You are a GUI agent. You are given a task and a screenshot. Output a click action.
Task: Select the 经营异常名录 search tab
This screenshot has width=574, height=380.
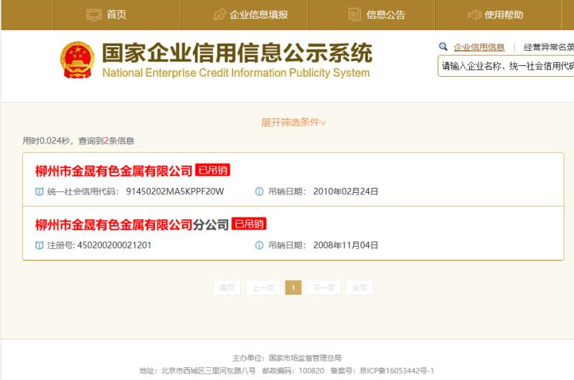[549, 47]
